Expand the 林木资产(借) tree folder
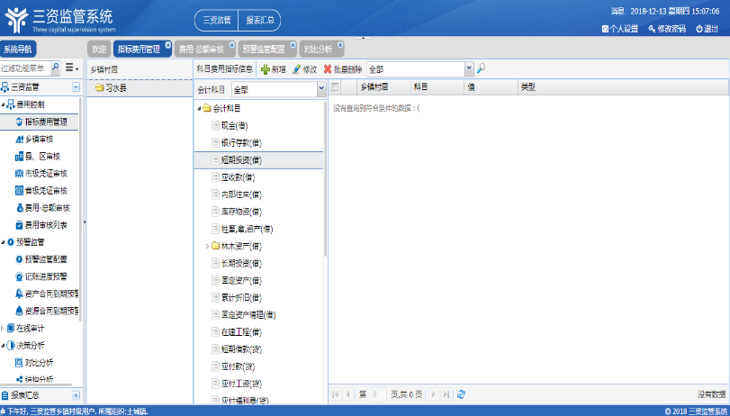 click(207, 246)
